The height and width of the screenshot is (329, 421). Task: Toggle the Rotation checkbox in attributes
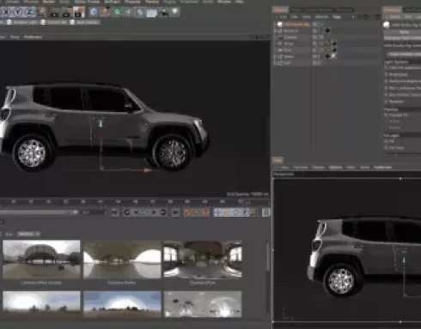(386, 101)
